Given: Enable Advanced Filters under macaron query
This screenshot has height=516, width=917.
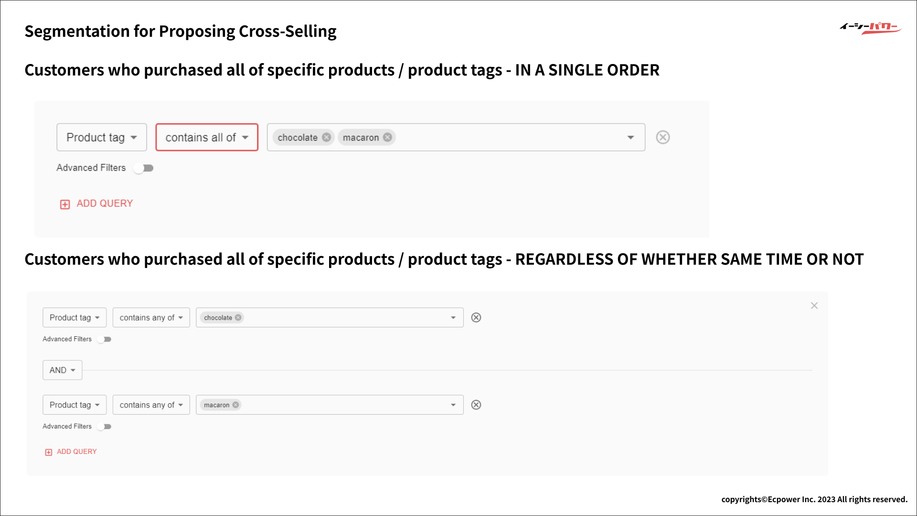Looking at the screenshot, I should pyautogui.click(x=104, y=427).
